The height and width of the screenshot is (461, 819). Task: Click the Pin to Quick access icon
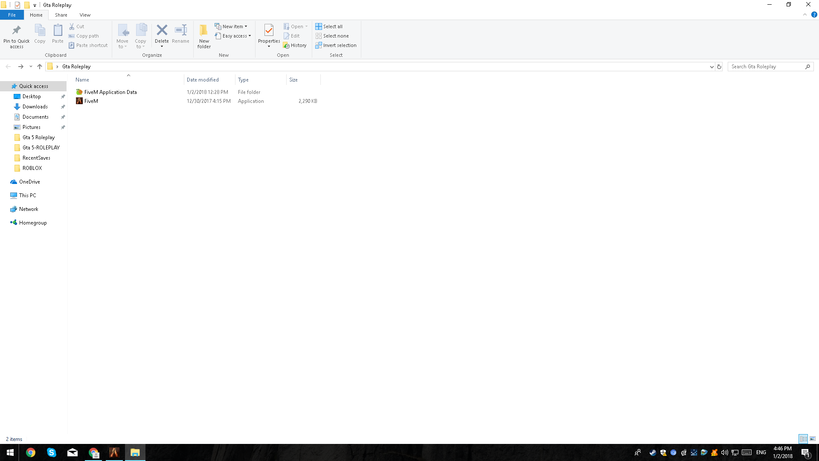[x=17, y=30]
